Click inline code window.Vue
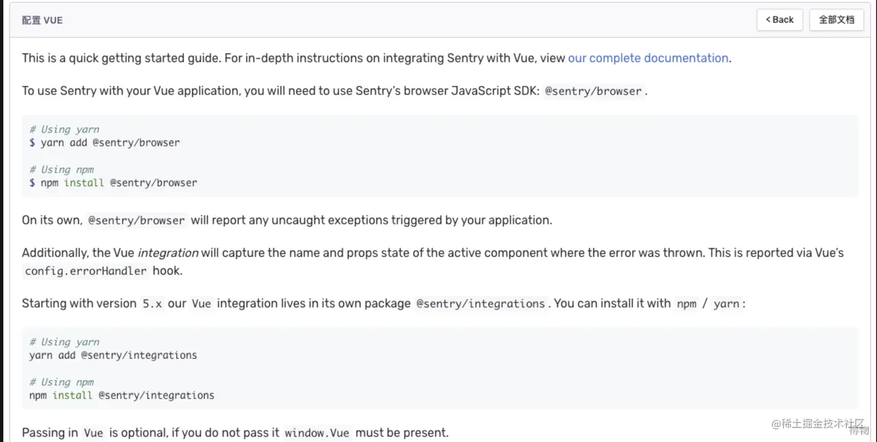This screenshot has width=877, height=442. [x=317, y=433]
